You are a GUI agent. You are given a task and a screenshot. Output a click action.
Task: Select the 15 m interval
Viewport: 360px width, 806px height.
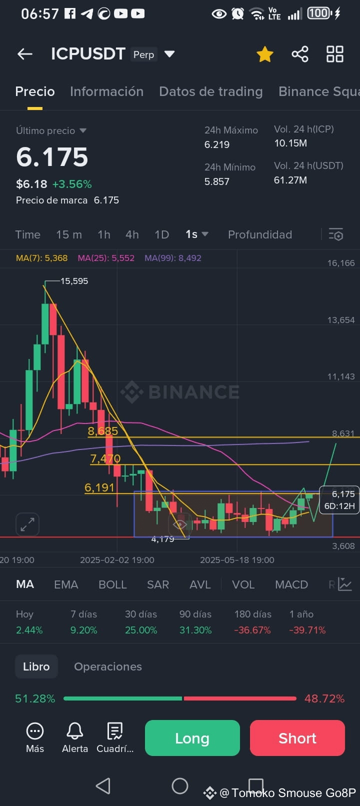click(69, 234)
